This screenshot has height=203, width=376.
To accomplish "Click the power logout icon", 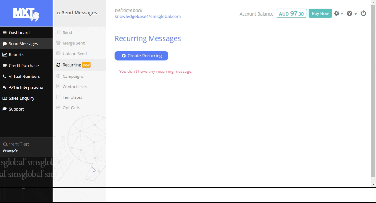I will click(363, 13).
